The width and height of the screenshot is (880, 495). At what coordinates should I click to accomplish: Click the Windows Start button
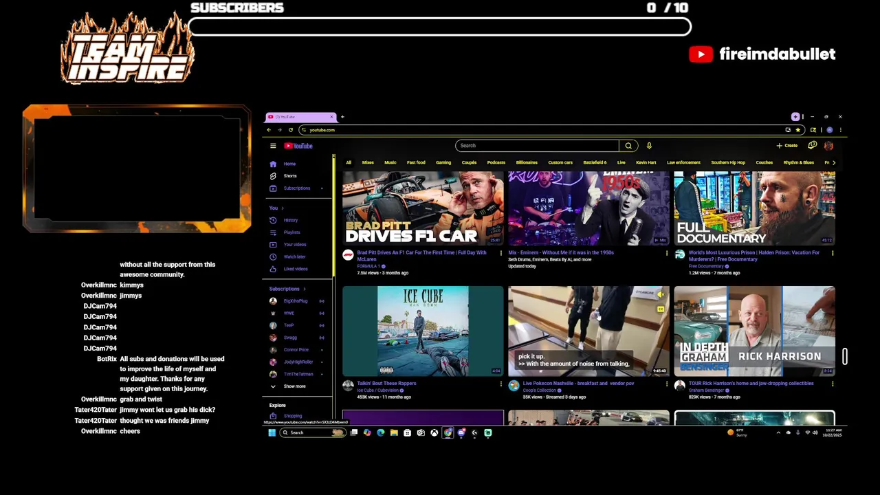272,432
